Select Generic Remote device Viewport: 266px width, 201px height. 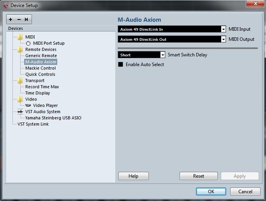point(41,56)
